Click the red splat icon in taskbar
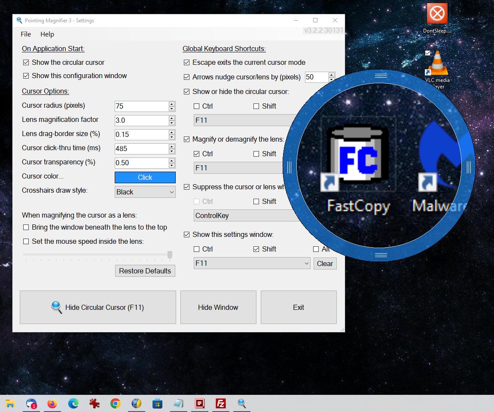The image size is (494, 412). click(94, 403)
